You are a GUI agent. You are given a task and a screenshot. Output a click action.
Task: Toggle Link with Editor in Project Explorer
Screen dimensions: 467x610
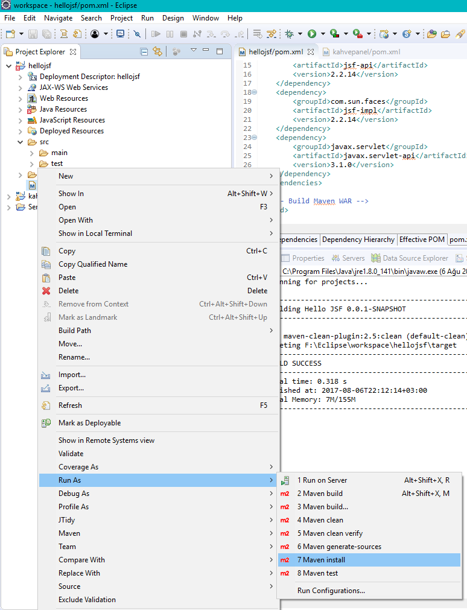click(157, 51)
